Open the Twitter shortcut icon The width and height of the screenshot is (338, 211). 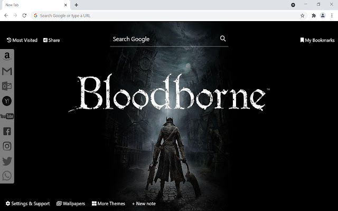click(x=7, y=161)
